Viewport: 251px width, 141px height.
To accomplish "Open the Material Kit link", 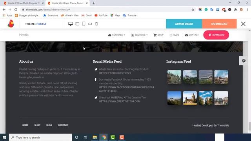I will click(119, 98).
